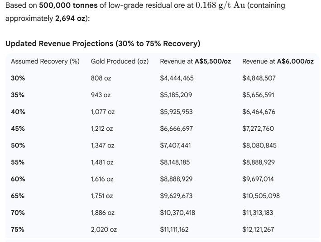Select the 1,481 oz gold cell
The width and height of the screenshot is (321, 242).
point(102,162)
